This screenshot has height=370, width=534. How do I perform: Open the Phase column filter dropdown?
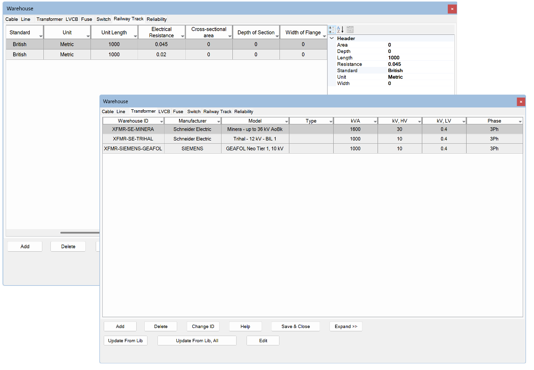click(520, 122)
